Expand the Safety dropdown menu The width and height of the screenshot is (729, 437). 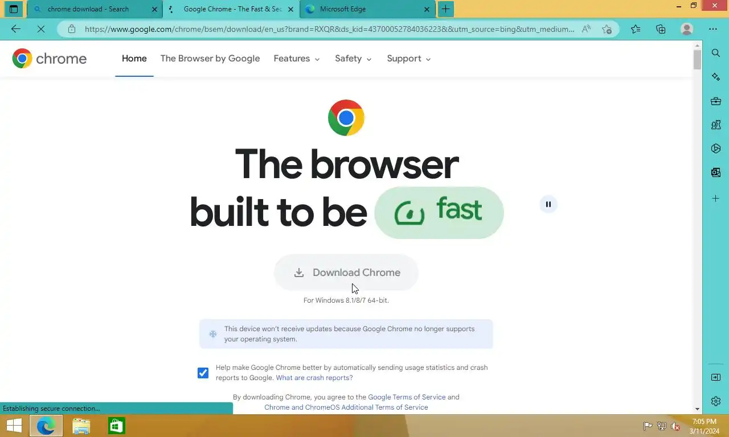click(x=353, y=59)
